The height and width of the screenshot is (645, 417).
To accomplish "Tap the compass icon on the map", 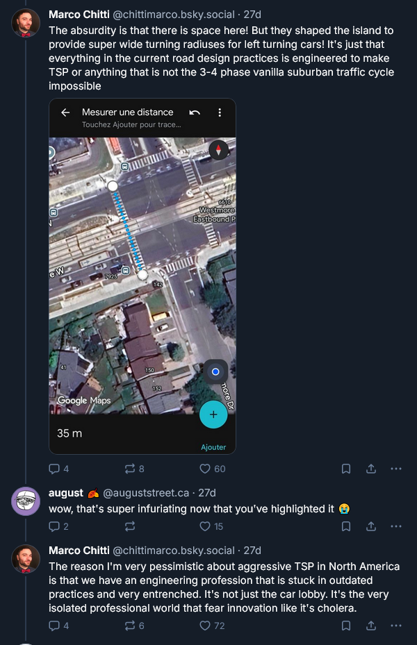I will coord(219,150).
